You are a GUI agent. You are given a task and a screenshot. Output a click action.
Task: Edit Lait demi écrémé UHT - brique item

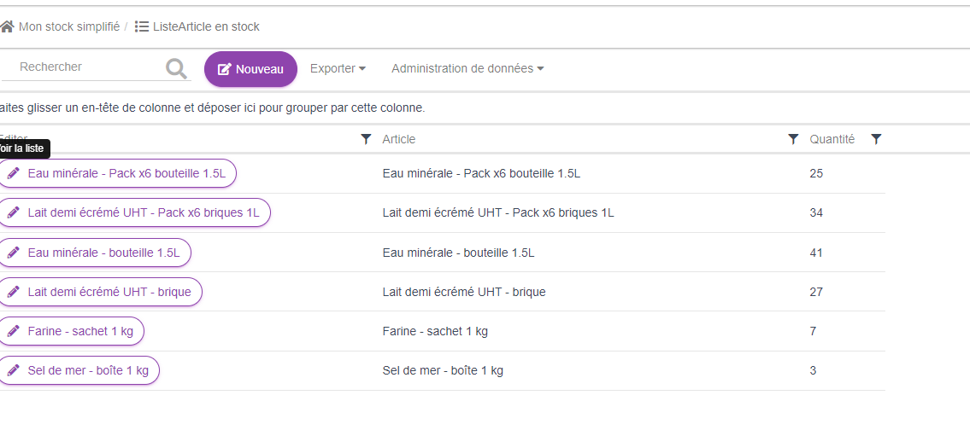109,292
